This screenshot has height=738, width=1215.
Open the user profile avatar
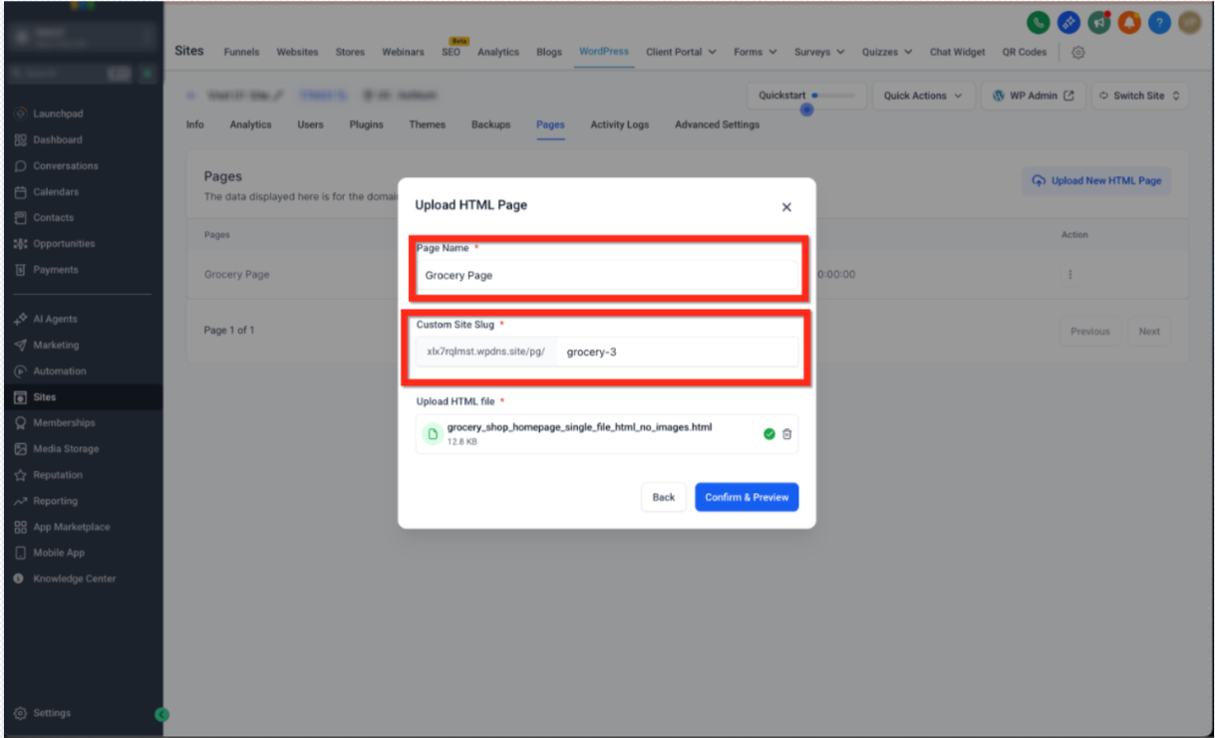point(1189,22)
